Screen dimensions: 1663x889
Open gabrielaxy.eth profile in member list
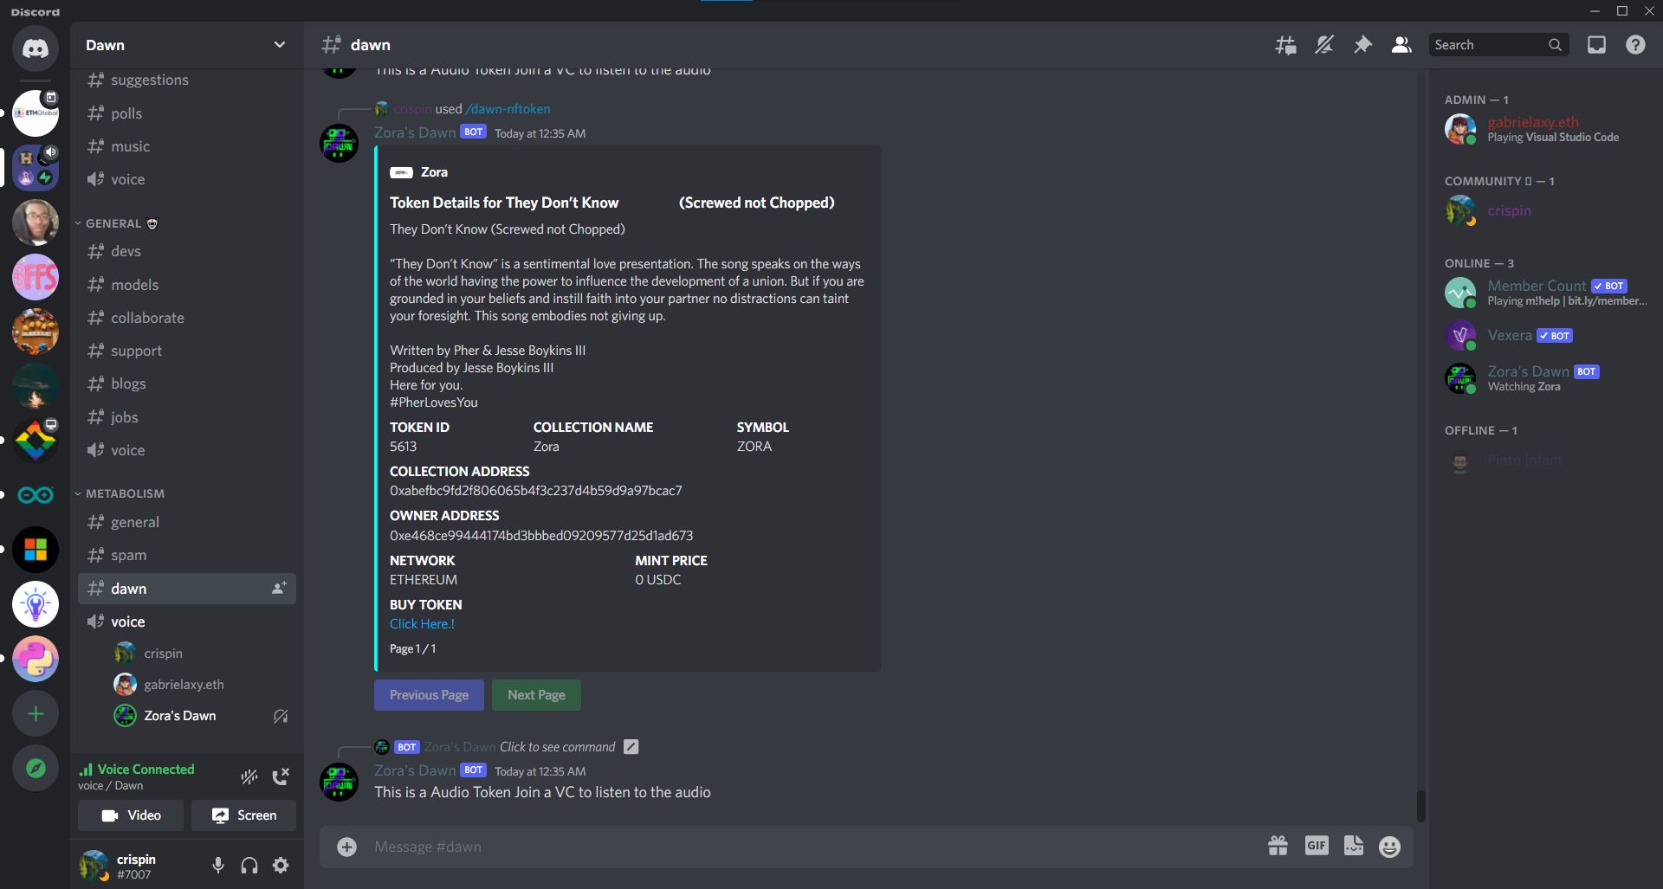1542,129
